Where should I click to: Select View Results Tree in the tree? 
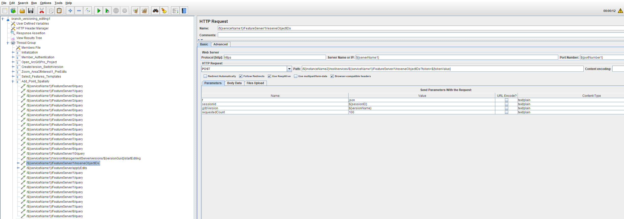(29, 38)
